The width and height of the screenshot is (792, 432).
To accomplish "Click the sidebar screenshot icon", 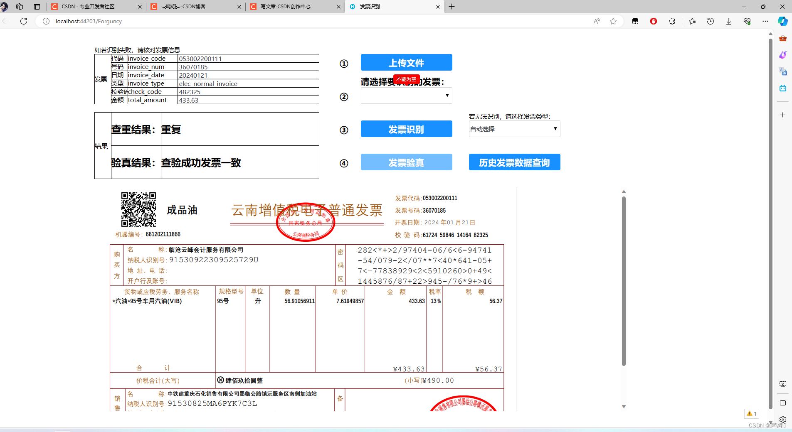I will point(783,384).
